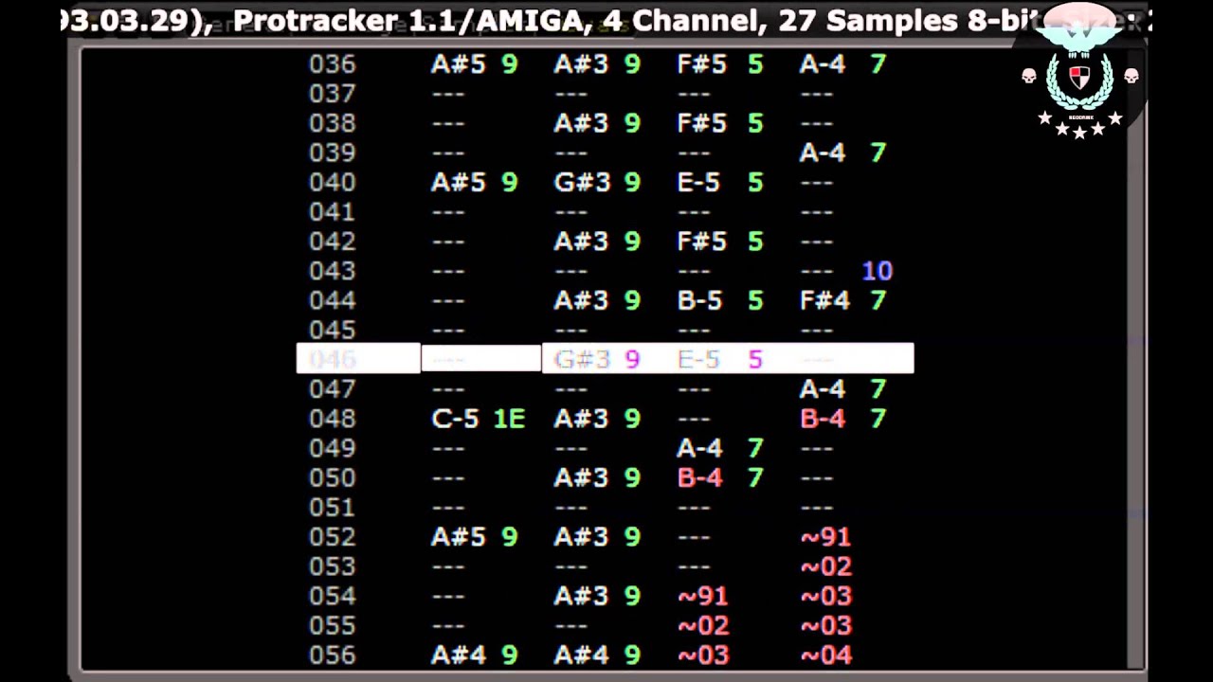Viewport: 1213px width, 682px height.
Task: Click E-5 note in row 040
Action: [699, 182]
